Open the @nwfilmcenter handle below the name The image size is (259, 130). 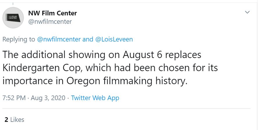(50, 22)
